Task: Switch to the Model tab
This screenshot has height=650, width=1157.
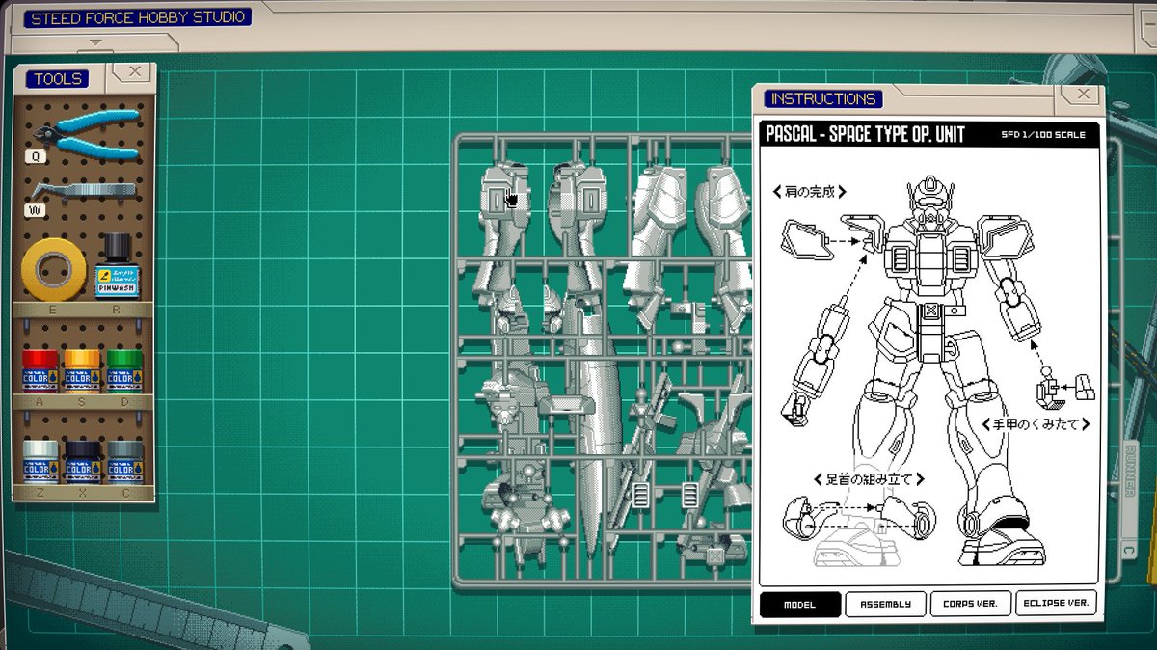Action: pos(799,604)
